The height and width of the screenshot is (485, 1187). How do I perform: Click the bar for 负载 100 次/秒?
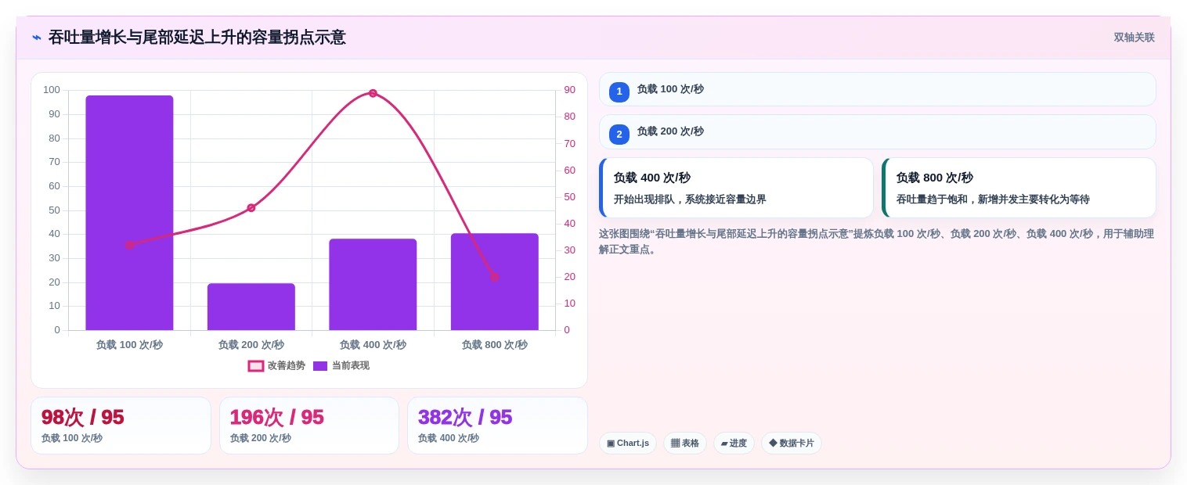pos(129,213)
